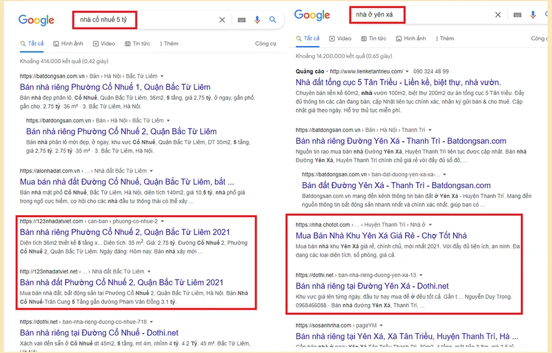Open 'Thêm' menu in right window
This screenshot has width=552, height=353.
(x=445, y=39)
